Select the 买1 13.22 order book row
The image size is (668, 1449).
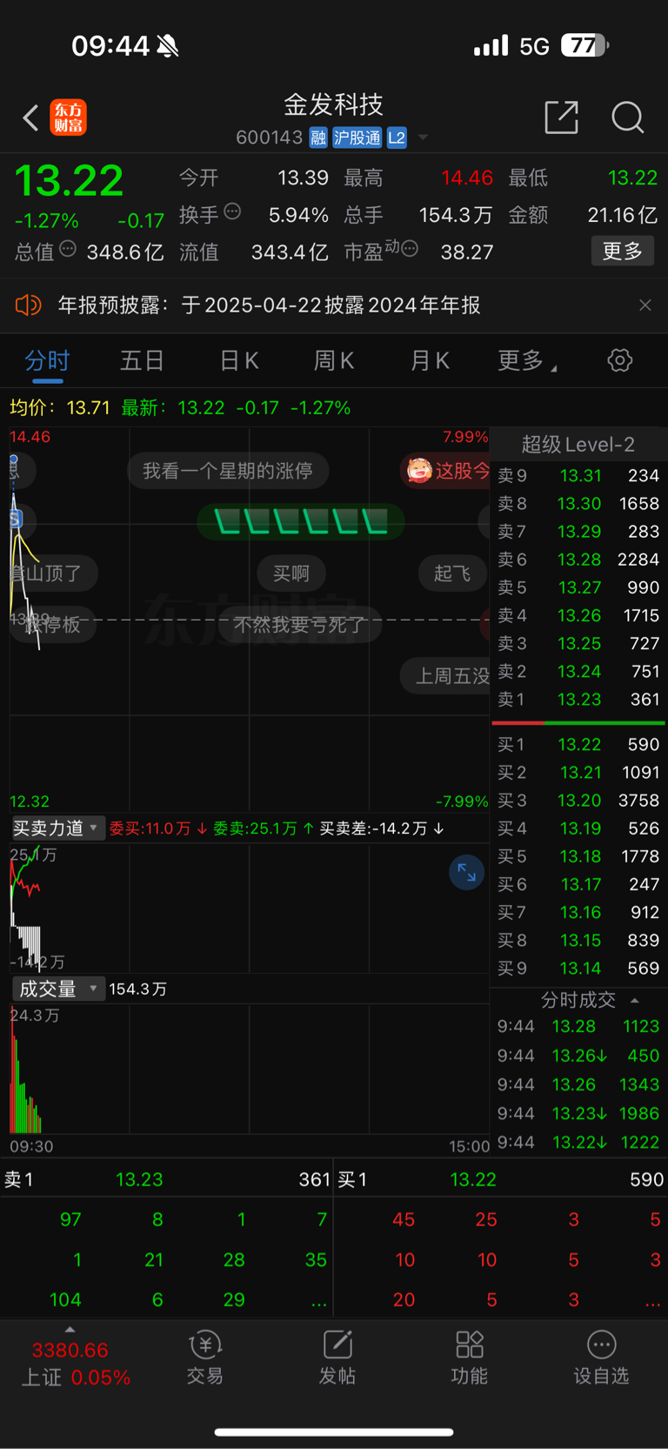578,744
